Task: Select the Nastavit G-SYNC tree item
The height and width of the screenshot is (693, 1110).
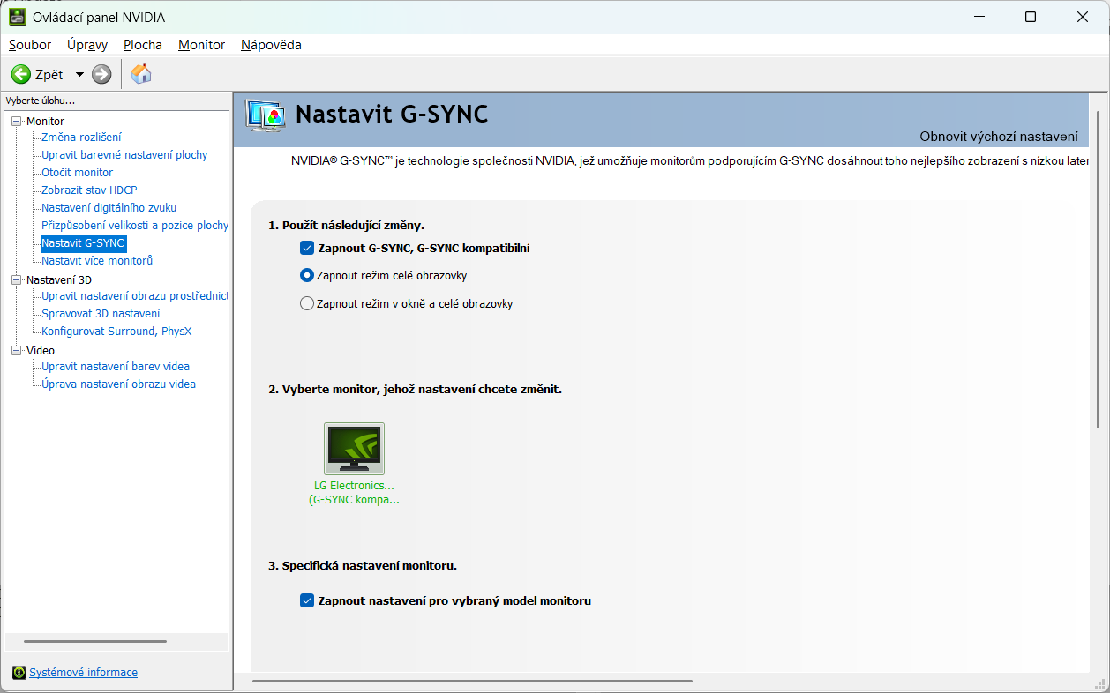Action: (x=84, y=242)
